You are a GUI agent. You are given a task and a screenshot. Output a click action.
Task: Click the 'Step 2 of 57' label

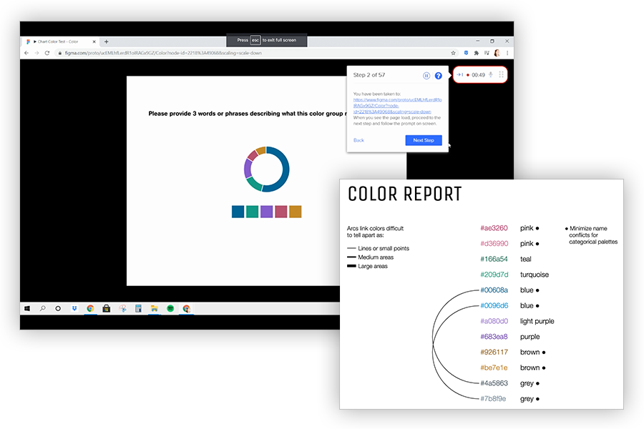pyautogui.click(x=369, y=75)
